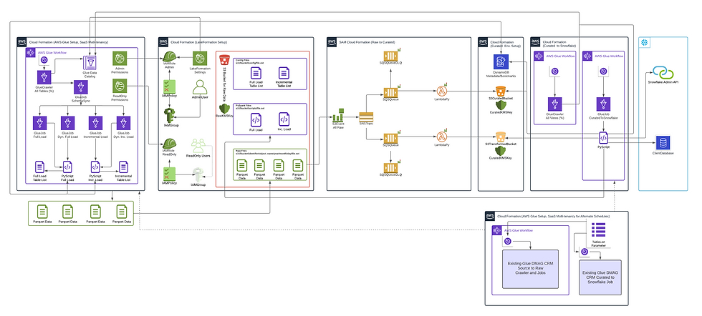Click the GlueJob SchemaSync icon
The width and height of the screenshot is (702, 316).
80,88
